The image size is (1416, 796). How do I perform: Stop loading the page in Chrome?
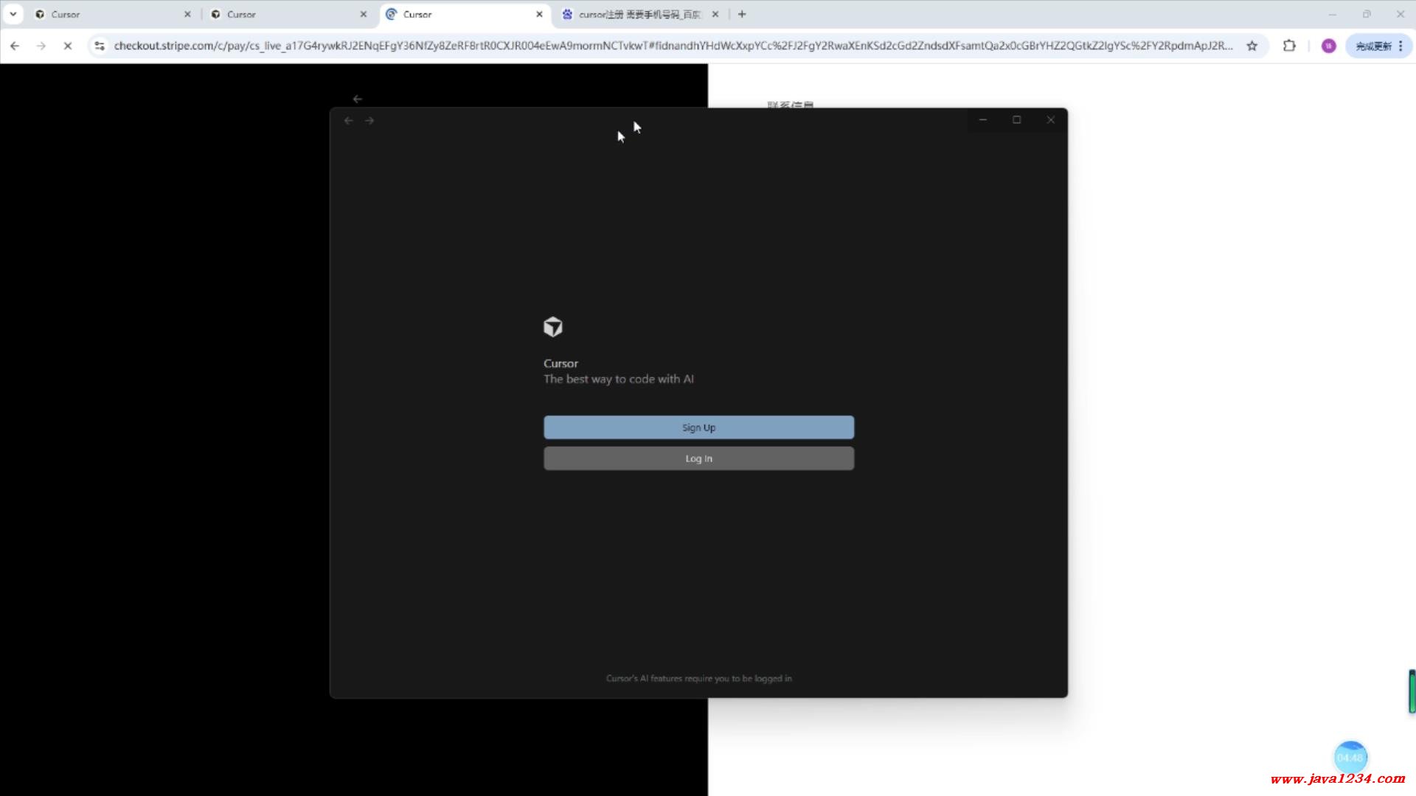(67, 46)
